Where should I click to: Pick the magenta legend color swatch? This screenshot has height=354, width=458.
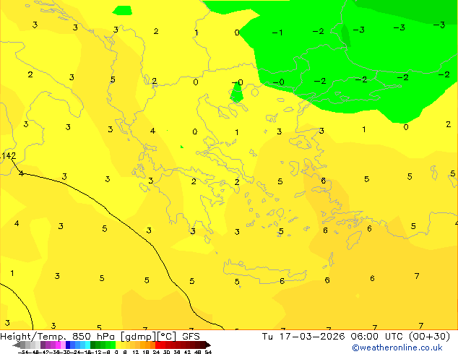[x=58, y=345]
